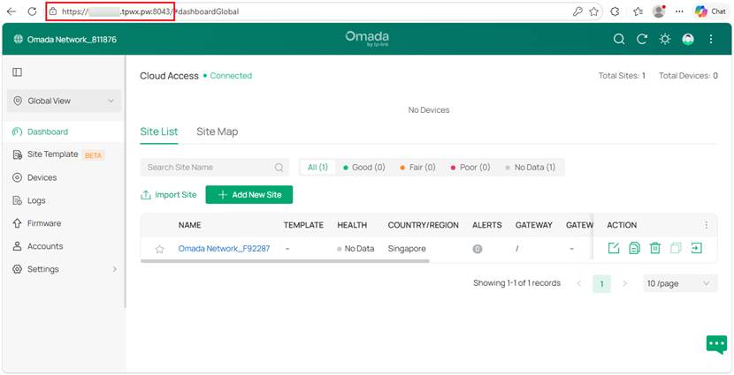The image size is (734, 375).
Task: Click launch/enter site icon in Action column
Action: (697, 249)
